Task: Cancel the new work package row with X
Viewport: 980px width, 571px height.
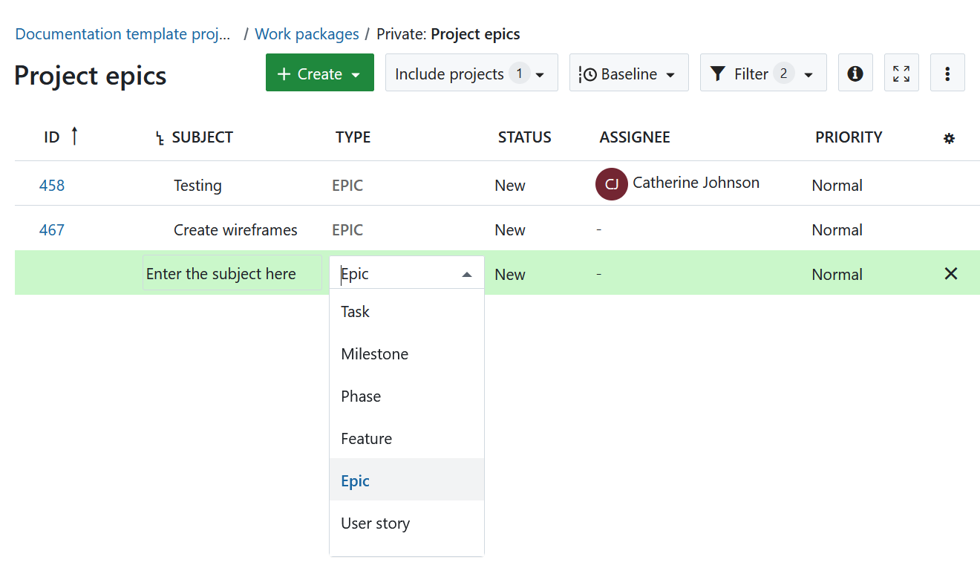Action: point(951,273)
